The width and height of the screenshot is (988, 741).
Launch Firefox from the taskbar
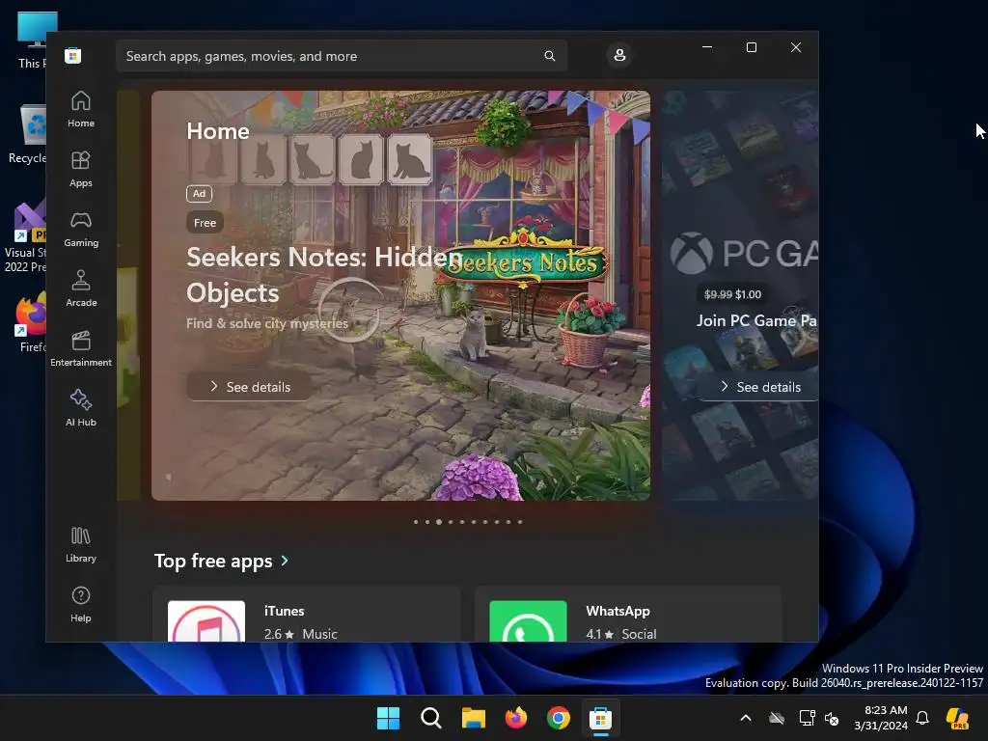[x=516, y=718]
